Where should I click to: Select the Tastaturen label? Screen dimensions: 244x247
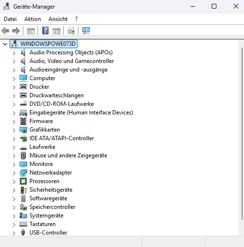(x=42, y=224)
